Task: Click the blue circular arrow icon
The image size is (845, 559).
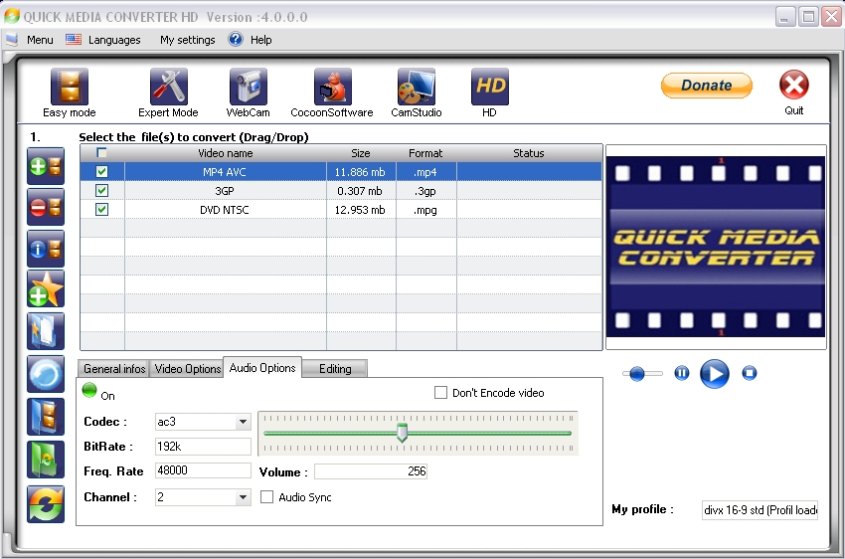Action: (46, 374)
